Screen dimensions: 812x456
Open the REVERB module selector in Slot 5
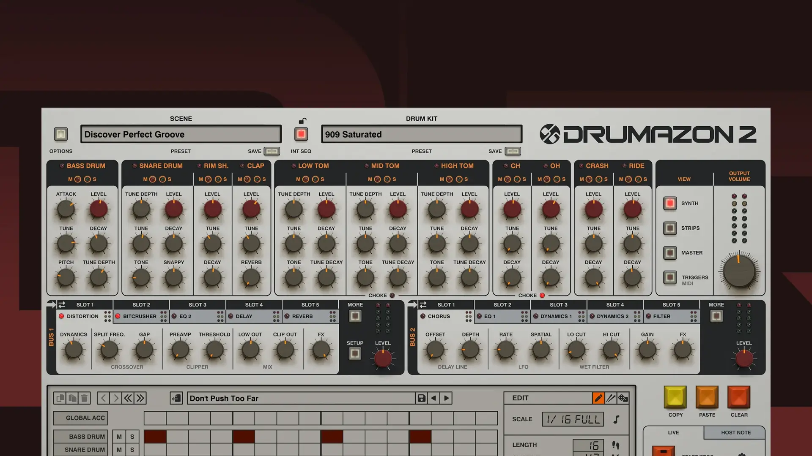coord(302,316)
